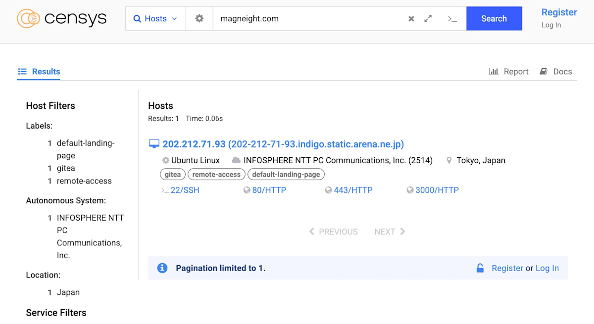Screen dimensions: 594x324
Task: Click 'Results: 1' count text
Action: coord(163,119)
